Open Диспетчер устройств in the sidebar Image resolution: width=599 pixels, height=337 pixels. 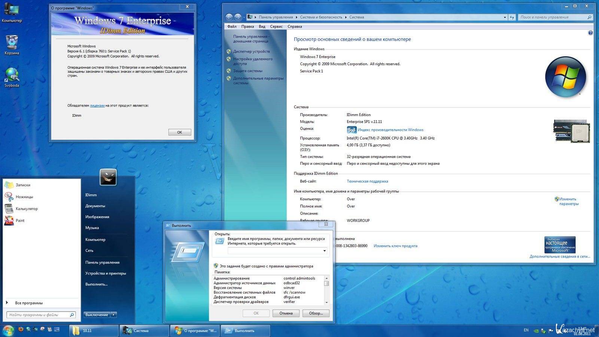click(x=251, y=51)
